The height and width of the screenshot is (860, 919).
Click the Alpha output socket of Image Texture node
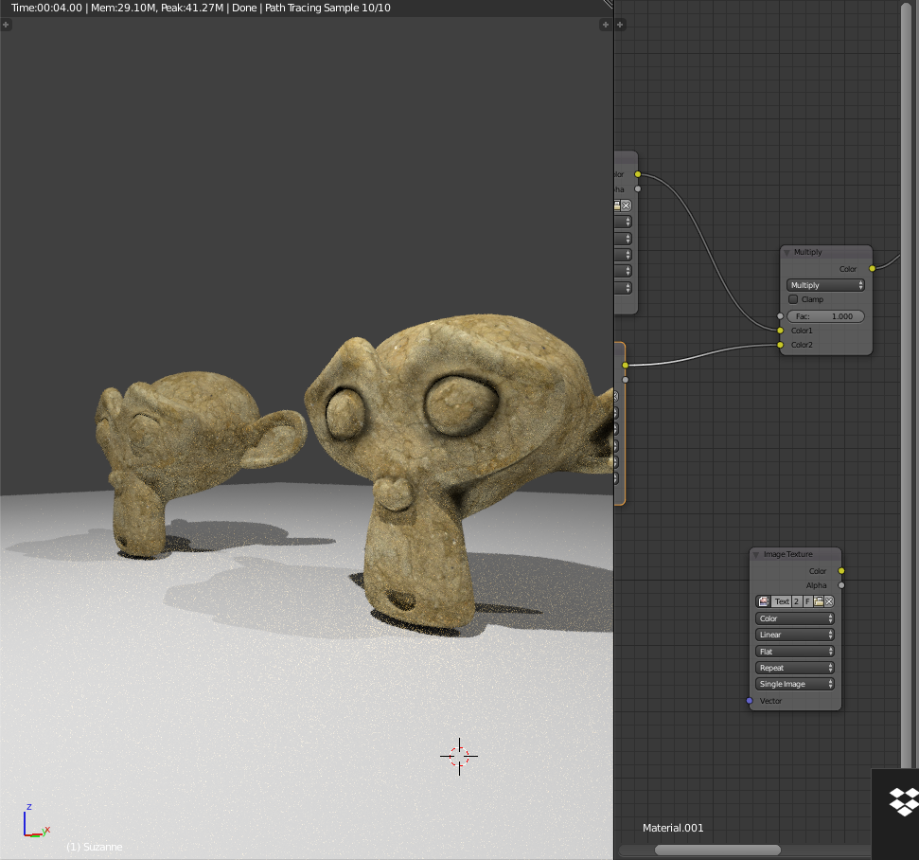(x=841, y=585)
